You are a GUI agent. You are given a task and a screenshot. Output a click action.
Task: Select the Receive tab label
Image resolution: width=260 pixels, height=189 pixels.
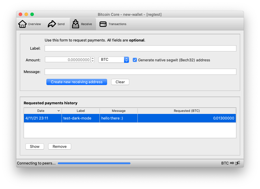point(86,24)
